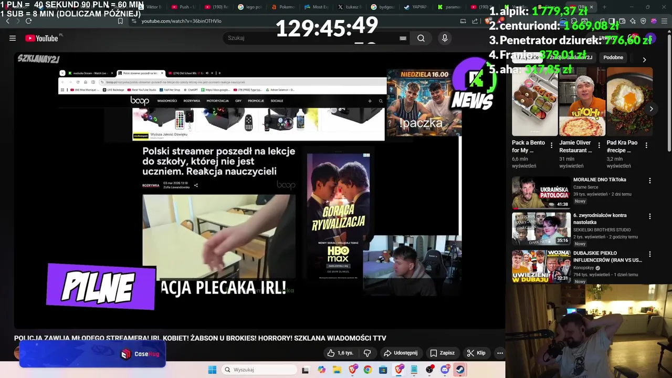Go back with the browser back arrow
This screenshot has height=378, width=672.
click(7, 21)
